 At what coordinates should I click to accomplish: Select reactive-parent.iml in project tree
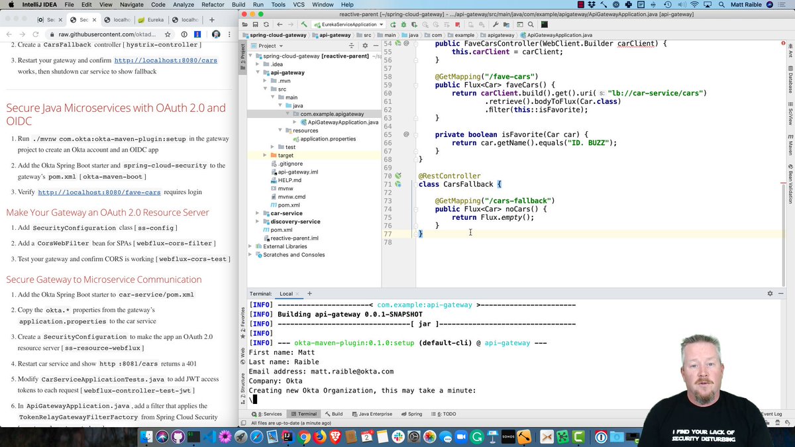[290, 238]
